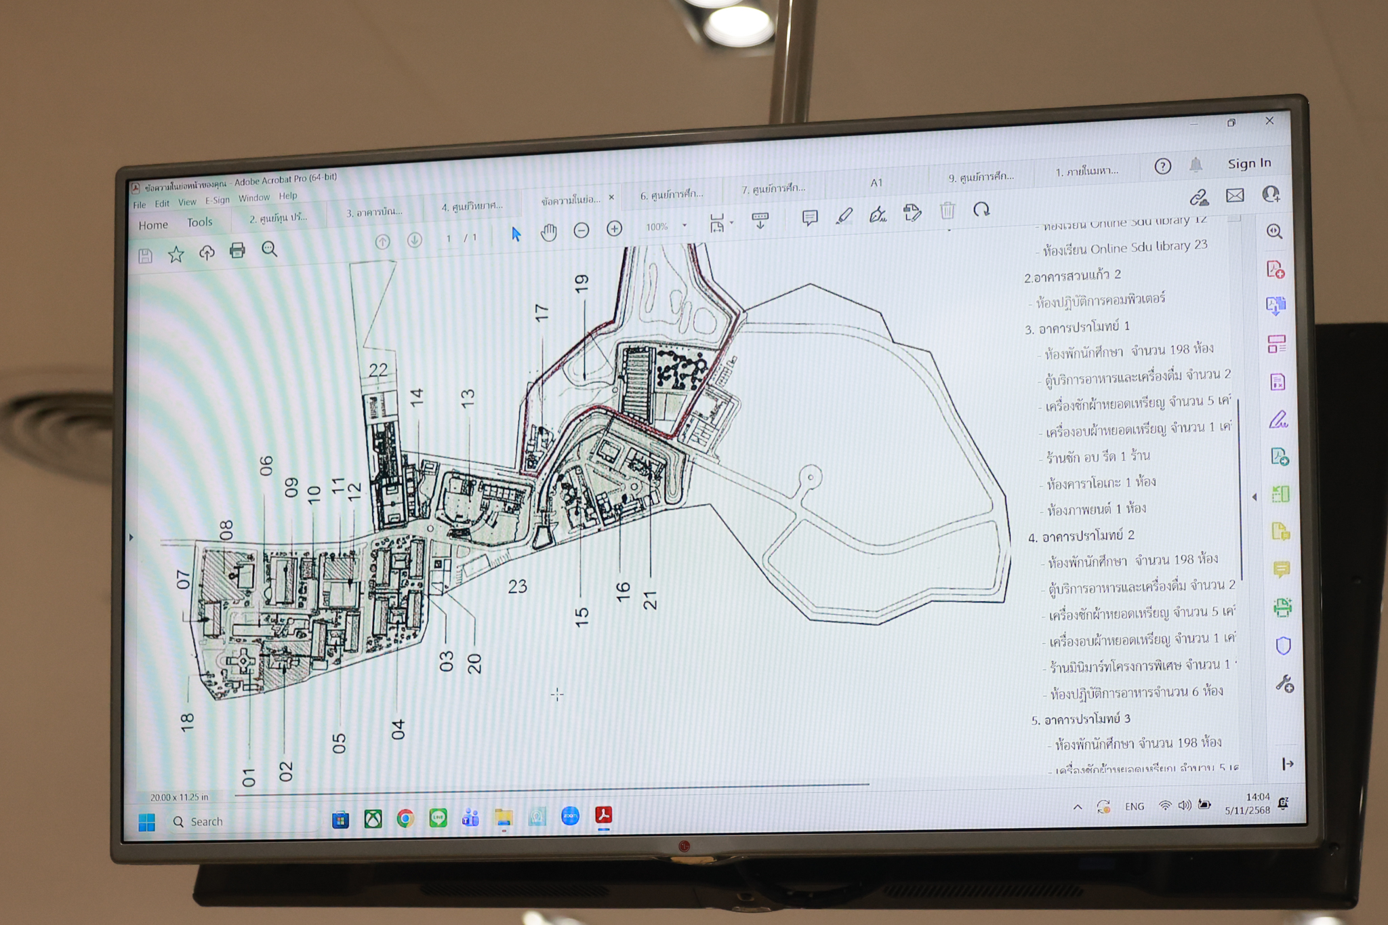Click the Print file icon

click(x=237, y=251)
